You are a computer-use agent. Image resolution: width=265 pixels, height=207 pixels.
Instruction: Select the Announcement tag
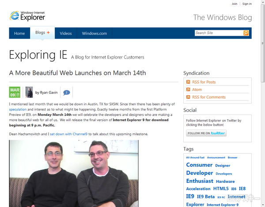pos(216,158)
